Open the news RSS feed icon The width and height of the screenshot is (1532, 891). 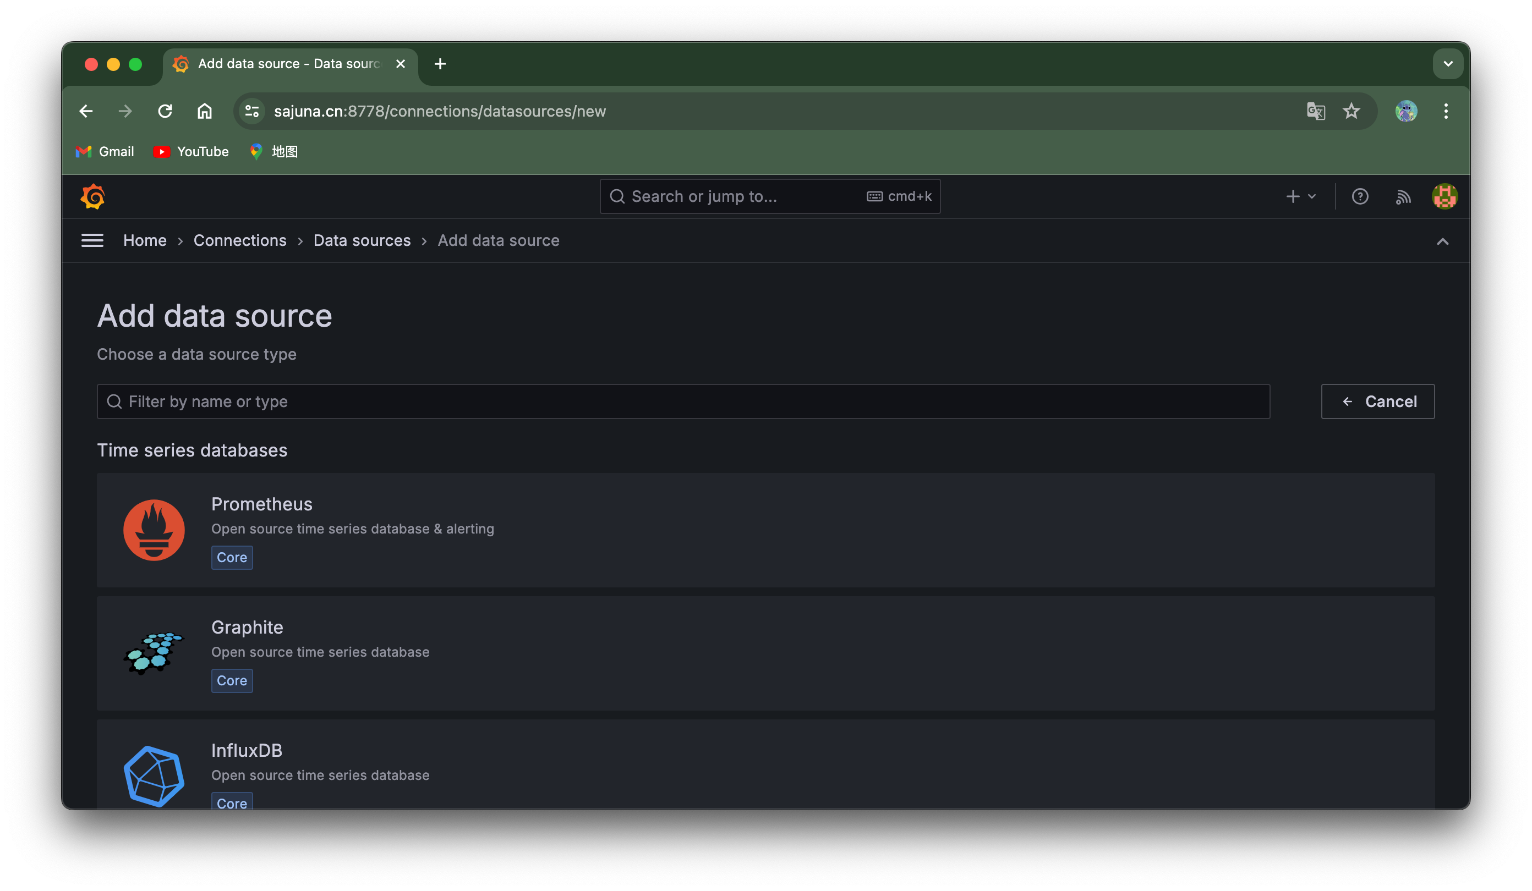click(x=1403, y=197)
